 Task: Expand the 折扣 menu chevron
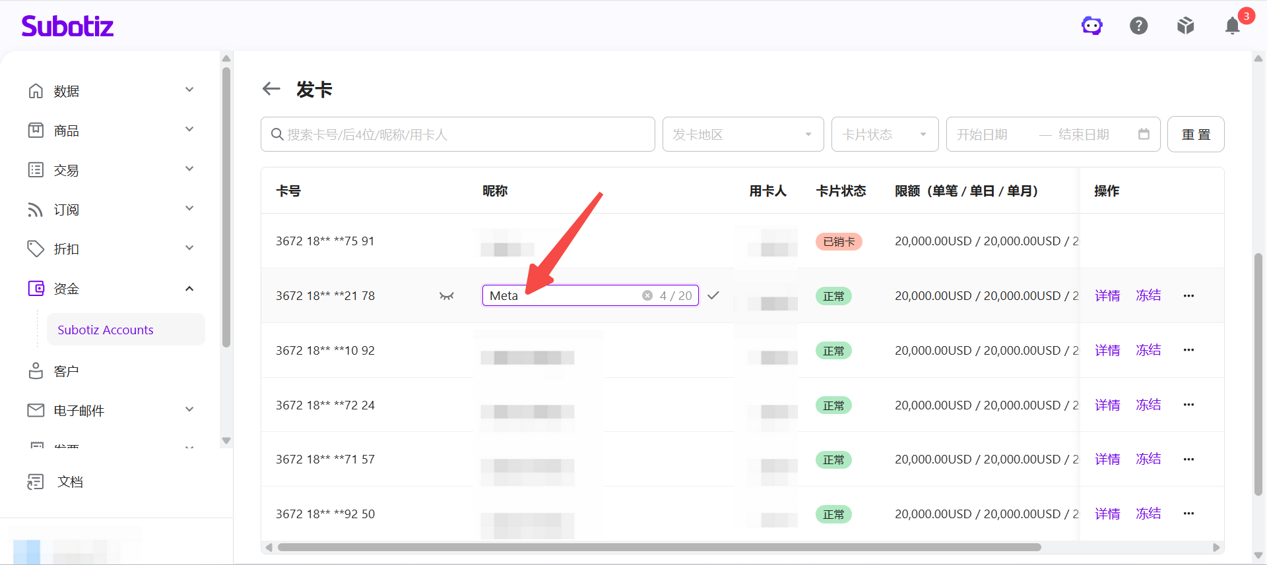(189, 248)
